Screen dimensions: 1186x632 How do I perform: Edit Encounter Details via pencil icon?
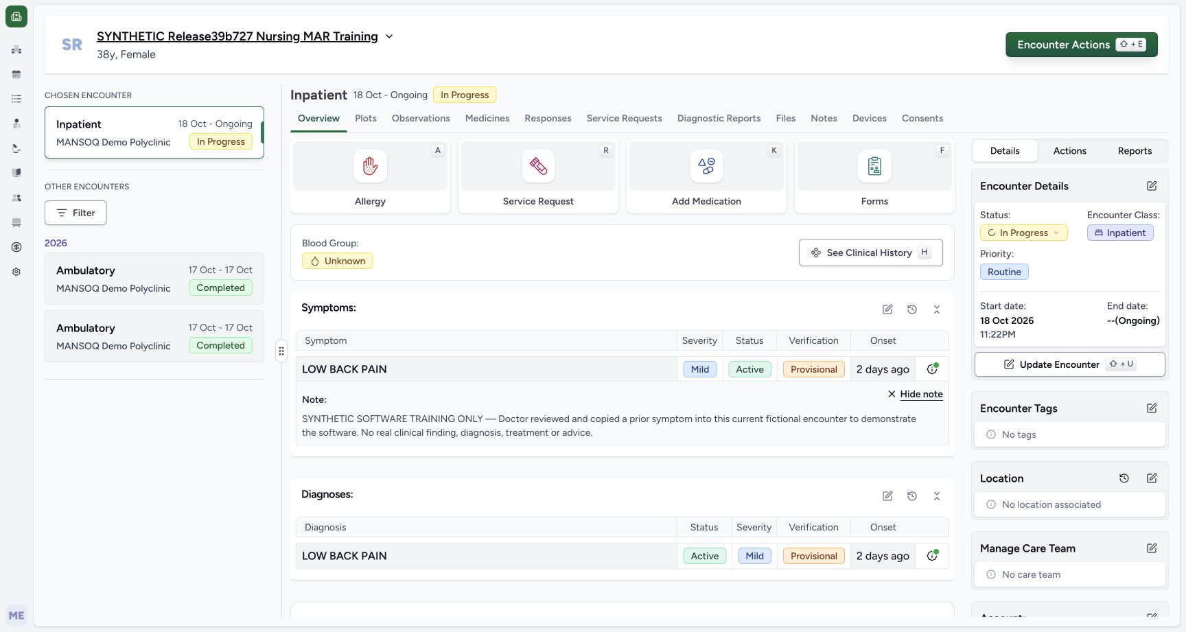1152,186
